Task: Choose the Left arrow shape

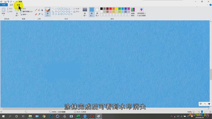Action: pyautogui.click(x=67, y=11)
